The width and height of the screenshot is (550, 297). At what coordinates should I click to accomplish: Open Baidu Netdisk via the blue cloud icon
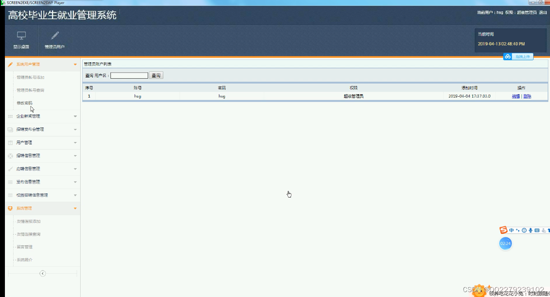pyautogui.click(x=507, y=56)
